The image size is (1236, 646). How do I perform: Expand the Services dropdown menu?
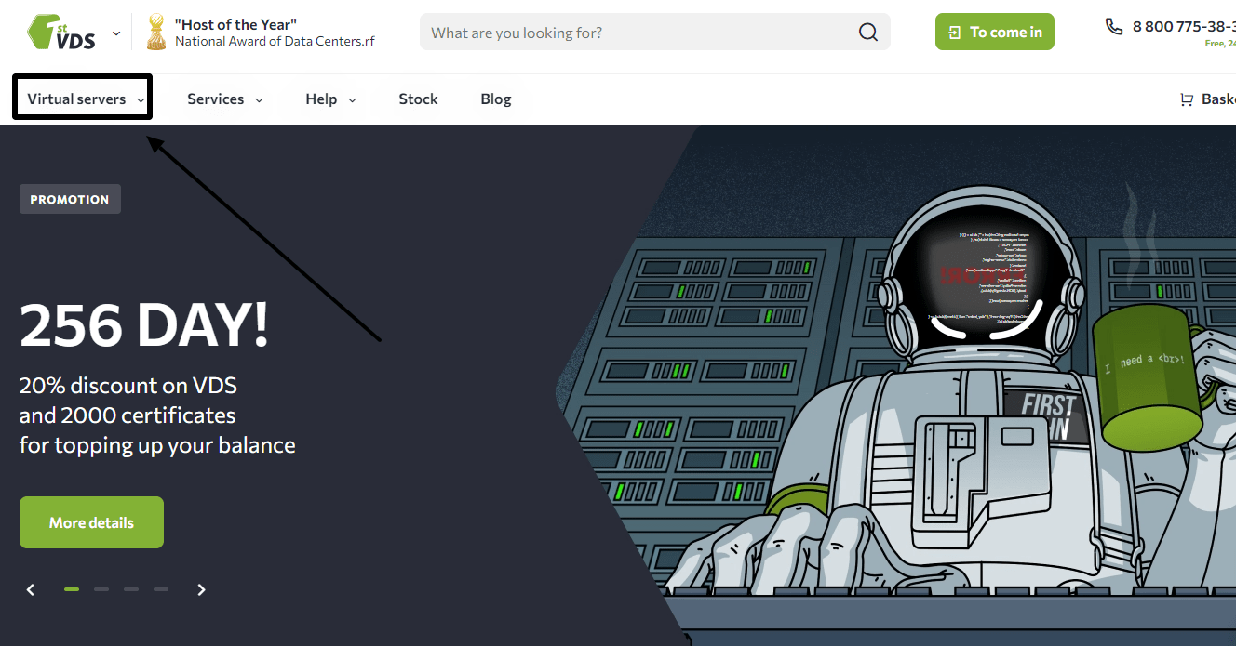click(x=224, y=99)
